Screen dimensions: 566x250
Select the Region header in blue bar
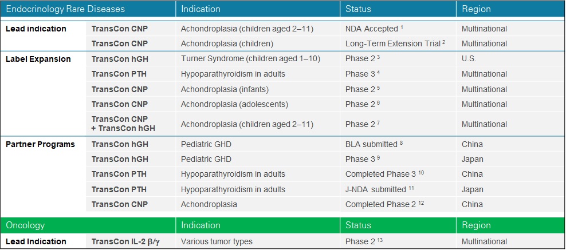(x=476, y=9)
